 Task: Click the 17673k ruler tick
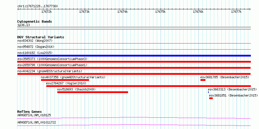click(85, 12)
